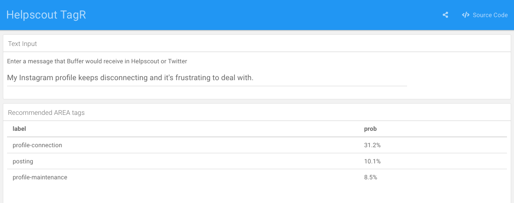This screenshot has height=203, width=514.
Task: Select the posting tag row
Action: click(23, 161)
